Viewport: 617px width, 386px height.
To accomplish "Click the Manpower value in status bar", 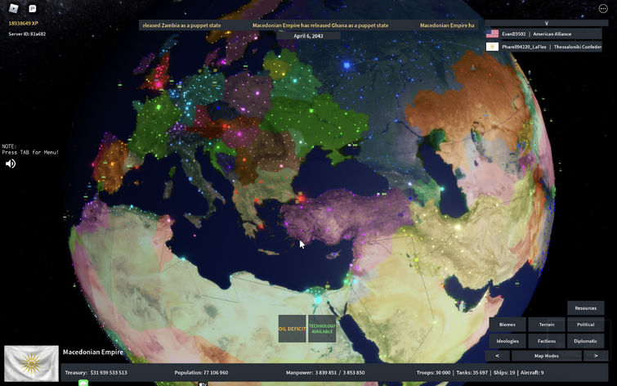I will click(325, 373).
